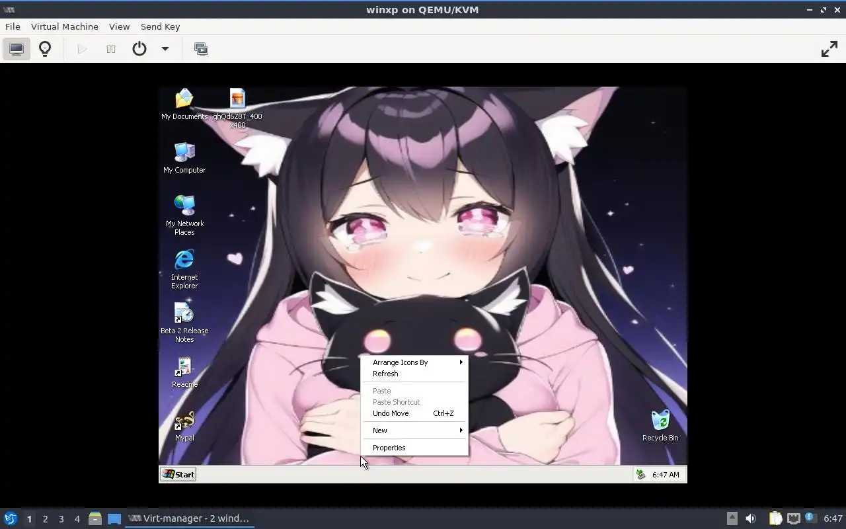Viewport: 846px width, 529px height.
Task: Open the update notifier tray icon
Action: pyautogui.click(x=810, y=518)
